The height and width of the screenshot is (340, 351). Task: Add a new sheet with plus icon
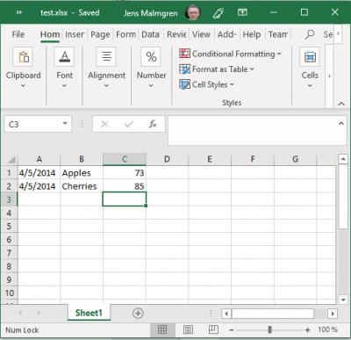138,314
